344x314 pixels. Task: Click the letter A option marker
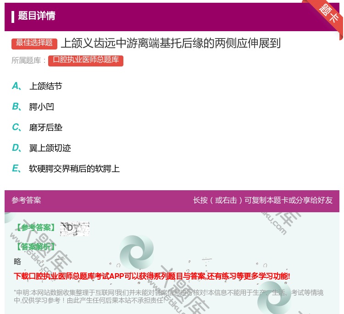point(16,86)
